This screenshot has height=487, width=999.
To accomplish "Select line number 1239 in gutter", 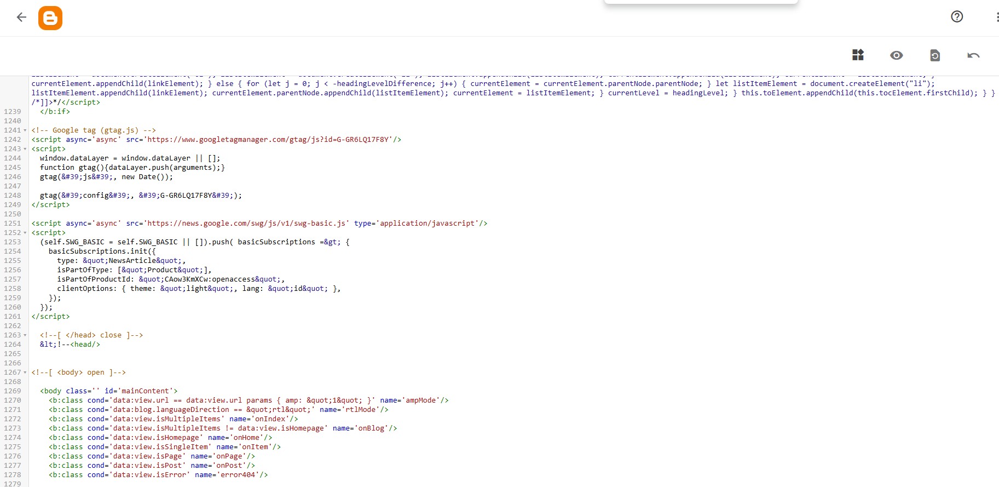I will point(13,112).
